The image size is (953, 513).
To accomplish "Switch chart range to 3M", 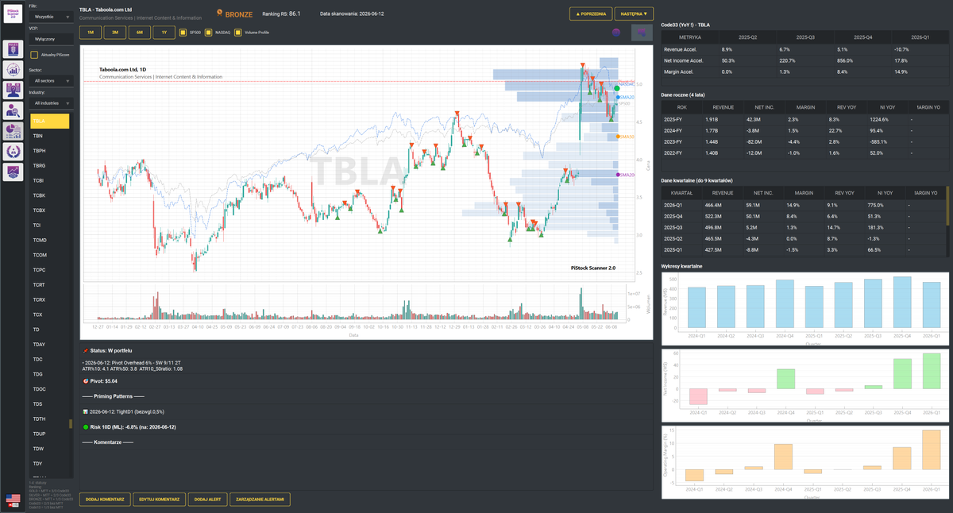I will click(x=115, y=33).
